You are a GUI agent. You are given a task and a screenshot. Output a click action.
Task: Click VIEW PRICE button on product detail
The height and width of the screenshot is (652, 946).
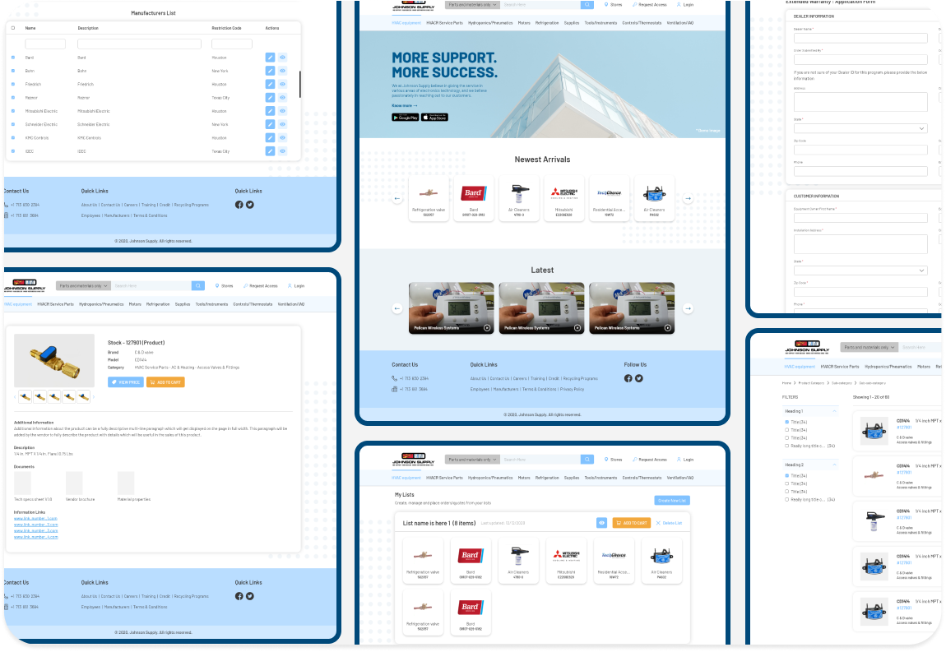point(126,381)
